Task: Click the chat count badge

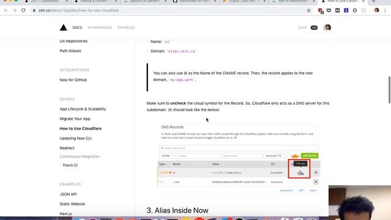Action: pyautogui.click(x=314, y=28)
